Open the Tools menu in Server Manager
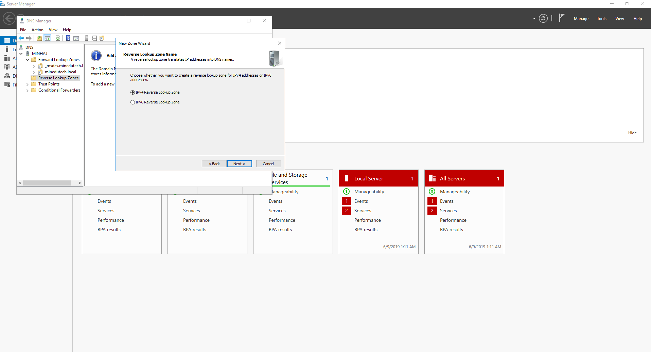This screenshot has width=651, height=352. click(x=601, y=18)
